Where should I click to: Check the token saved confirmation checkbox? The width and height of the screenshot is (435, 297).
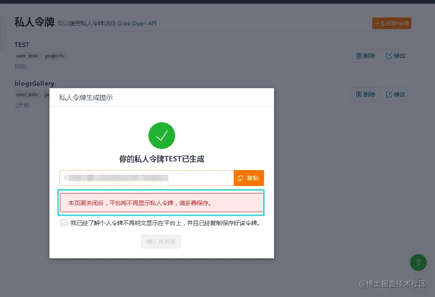point(64,222)
